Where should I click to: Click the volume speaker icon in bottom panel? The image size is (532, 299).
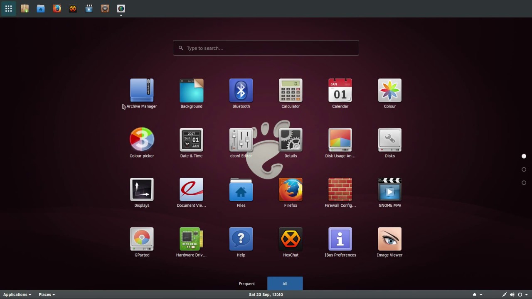pyautogui.click(x=512, y=294)
